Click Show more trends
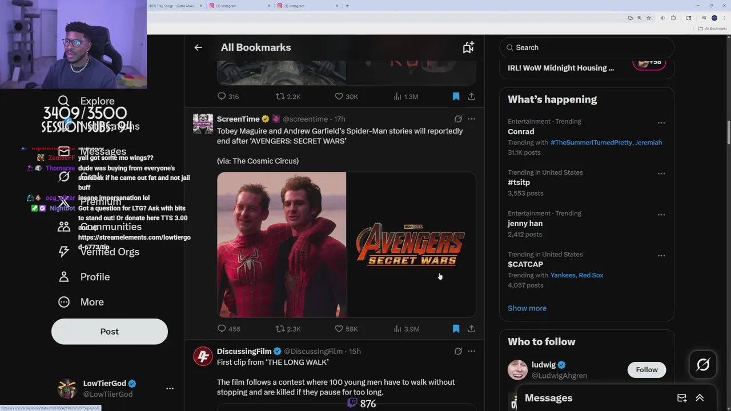The height and width of the screenshot is (411, 731). (527, 308)
